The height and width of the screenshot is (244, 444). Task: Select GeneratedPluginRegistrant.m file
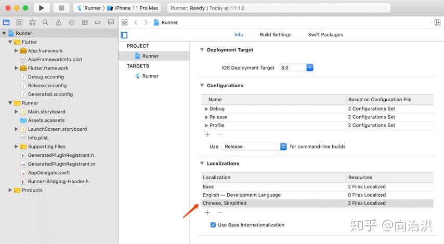[x=61, y=164]
